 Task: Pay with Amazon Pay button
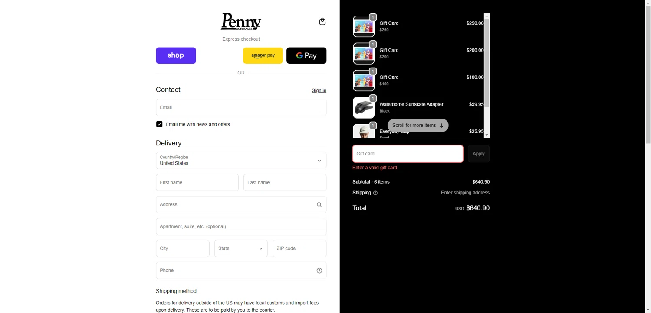pyautogui.click(x=263, y=55)
